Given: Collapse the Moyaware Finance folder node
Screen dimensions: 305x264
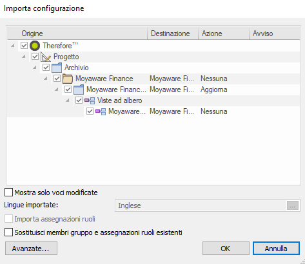Looking at the screenshot, I should pyautogui.click(x=46, y=79).
